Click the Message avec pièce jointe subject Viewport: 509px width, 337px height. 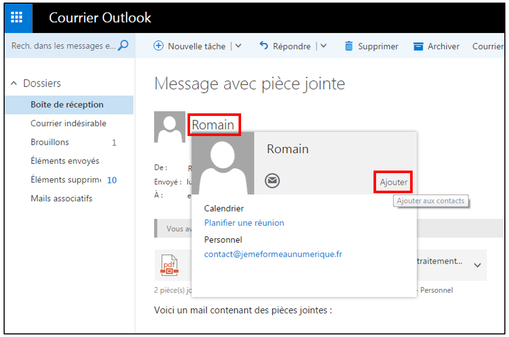(x=250, y=84)
